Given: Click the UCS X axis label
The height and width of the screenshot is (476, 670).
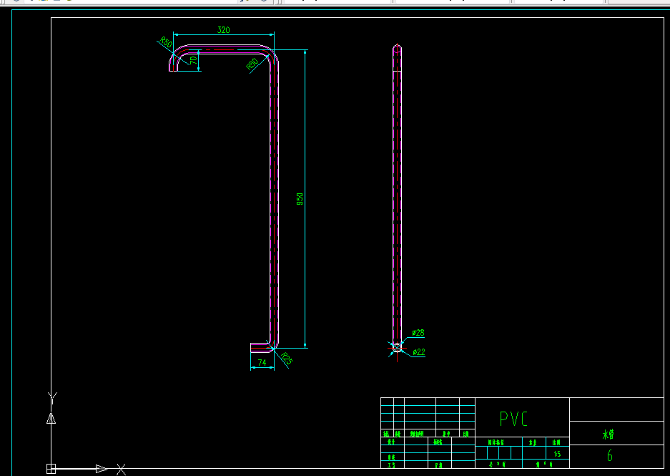Looking at the screenshot, I should (122, 470).
